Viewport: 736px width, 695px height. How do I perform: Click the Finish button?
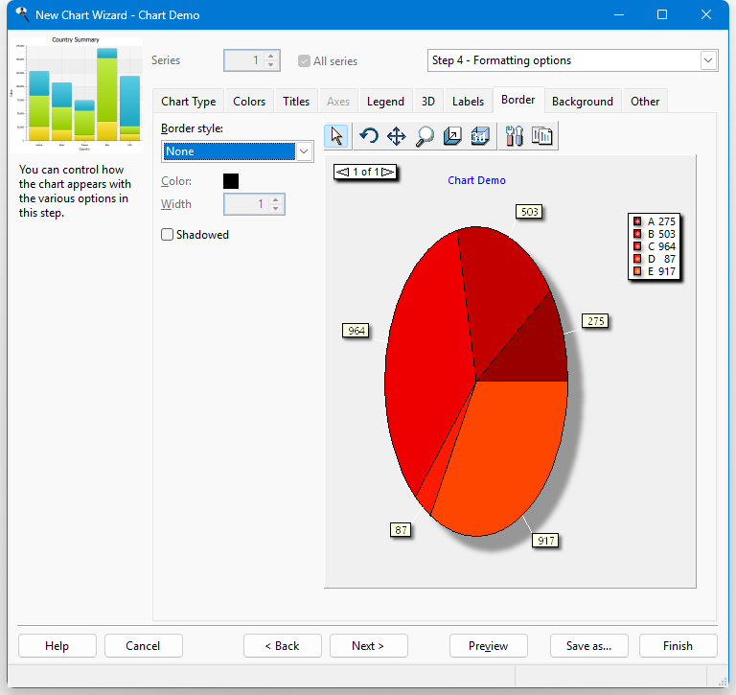678,646
